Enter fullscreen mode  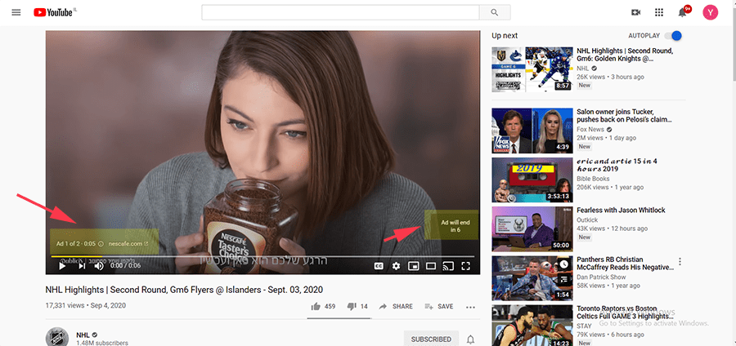[x=466, y=265]
